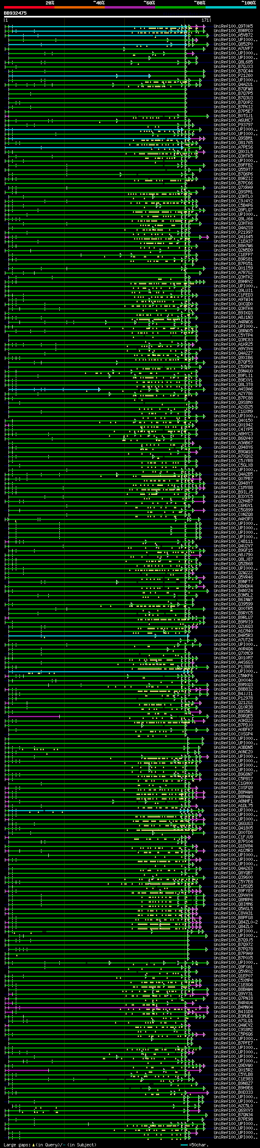The height and width of the screenshot is (1148, 260).
Task: Click on UniRef100_C1MY88
Action: (233, 487)
